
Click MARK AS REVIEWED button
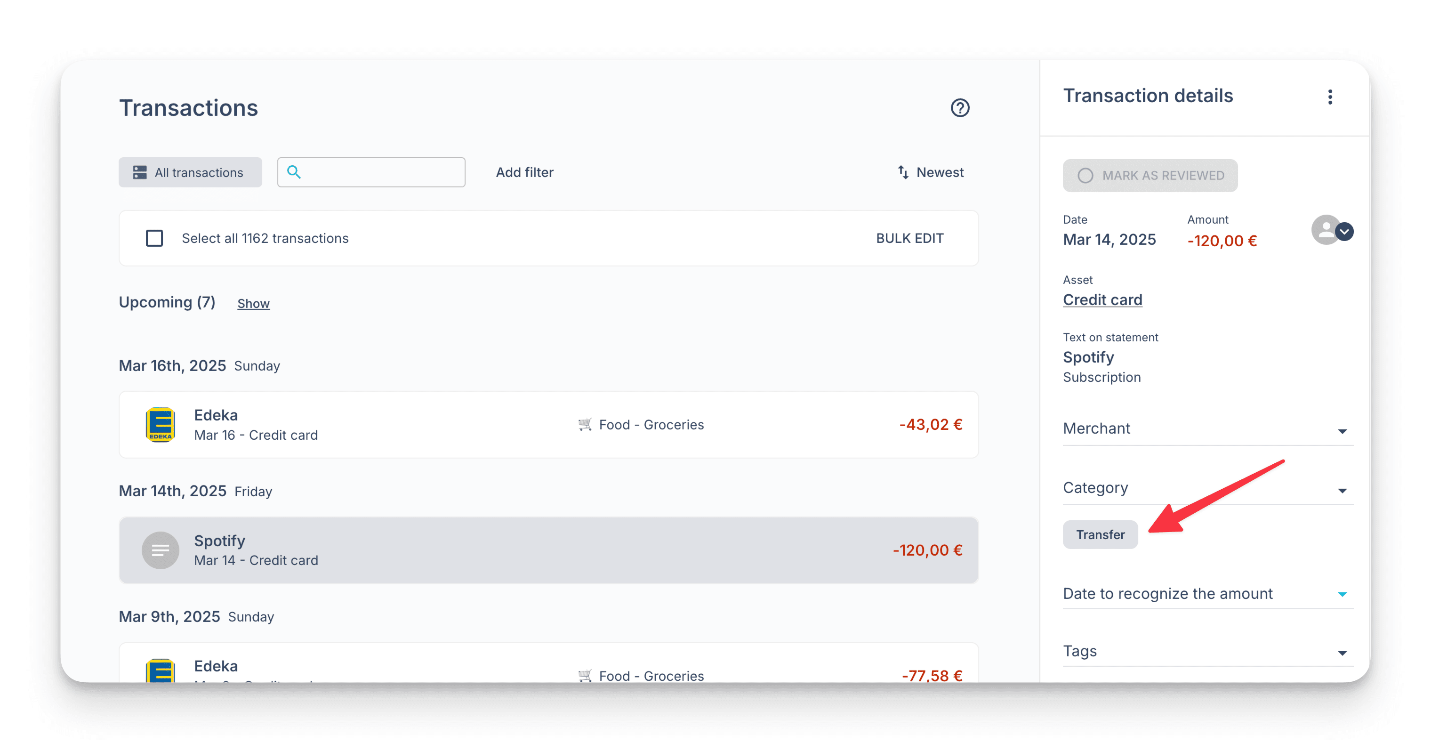[x=1150, y=176]
